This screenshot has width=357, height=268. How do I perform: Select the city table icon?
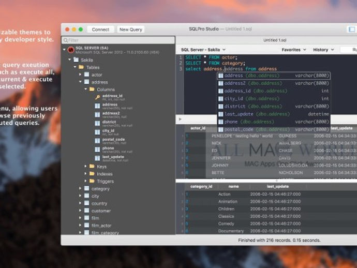86,196
